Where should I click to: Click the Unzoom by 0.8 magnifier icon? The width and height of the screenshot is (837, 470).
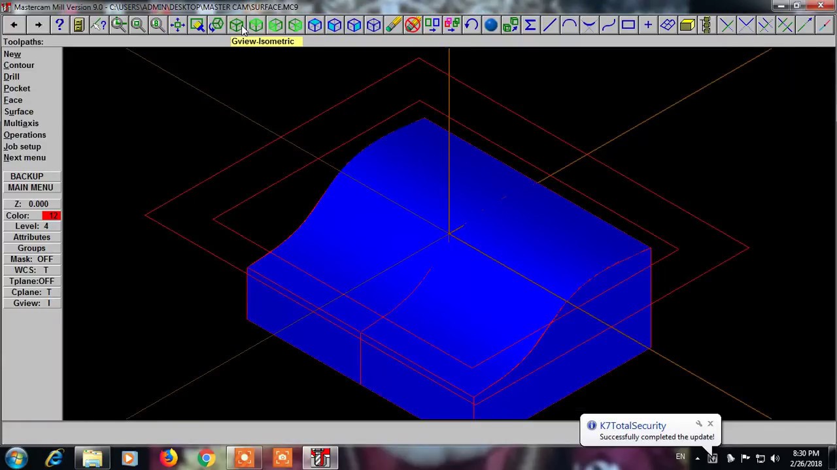[158, 25]
